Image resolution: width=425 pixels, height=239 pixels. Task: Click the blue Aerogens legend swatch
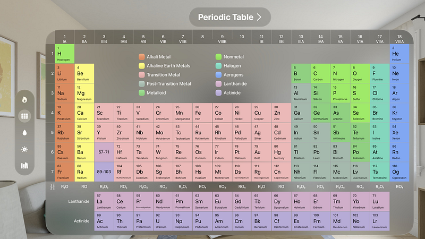(x=218, y=75)
